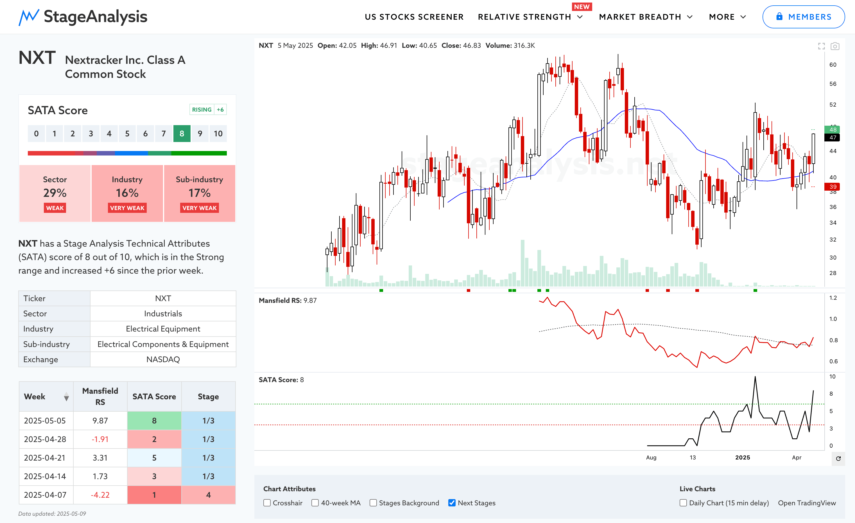Click the SATA Score: 8 chart label
The height and width of the screenshot is (523, 855).
[x=281, y=380]
